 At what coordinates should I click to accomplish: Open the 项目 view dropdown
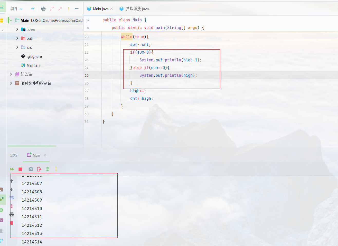pos(16,9)
